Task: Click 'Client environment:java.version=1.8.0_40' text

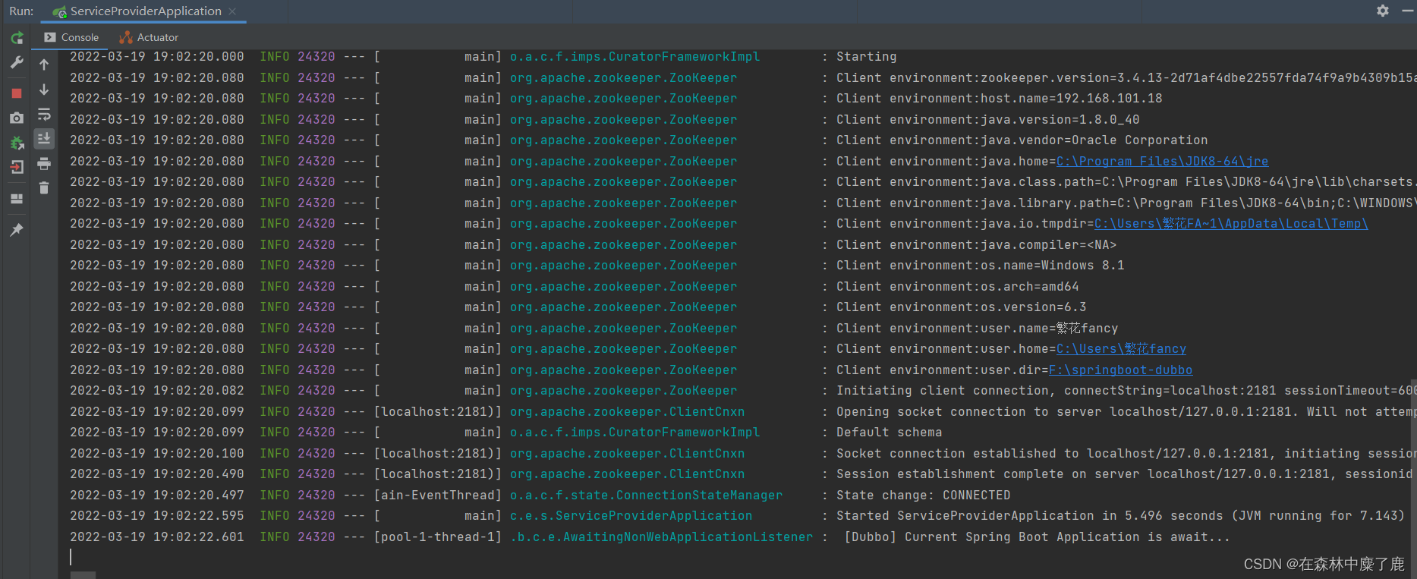Action: [987, 120]
